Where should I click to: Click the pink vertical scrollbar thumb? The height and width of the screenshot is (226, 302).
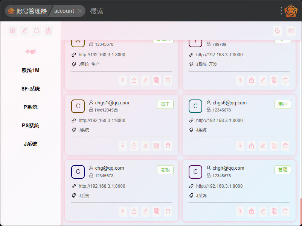point(301,211)
